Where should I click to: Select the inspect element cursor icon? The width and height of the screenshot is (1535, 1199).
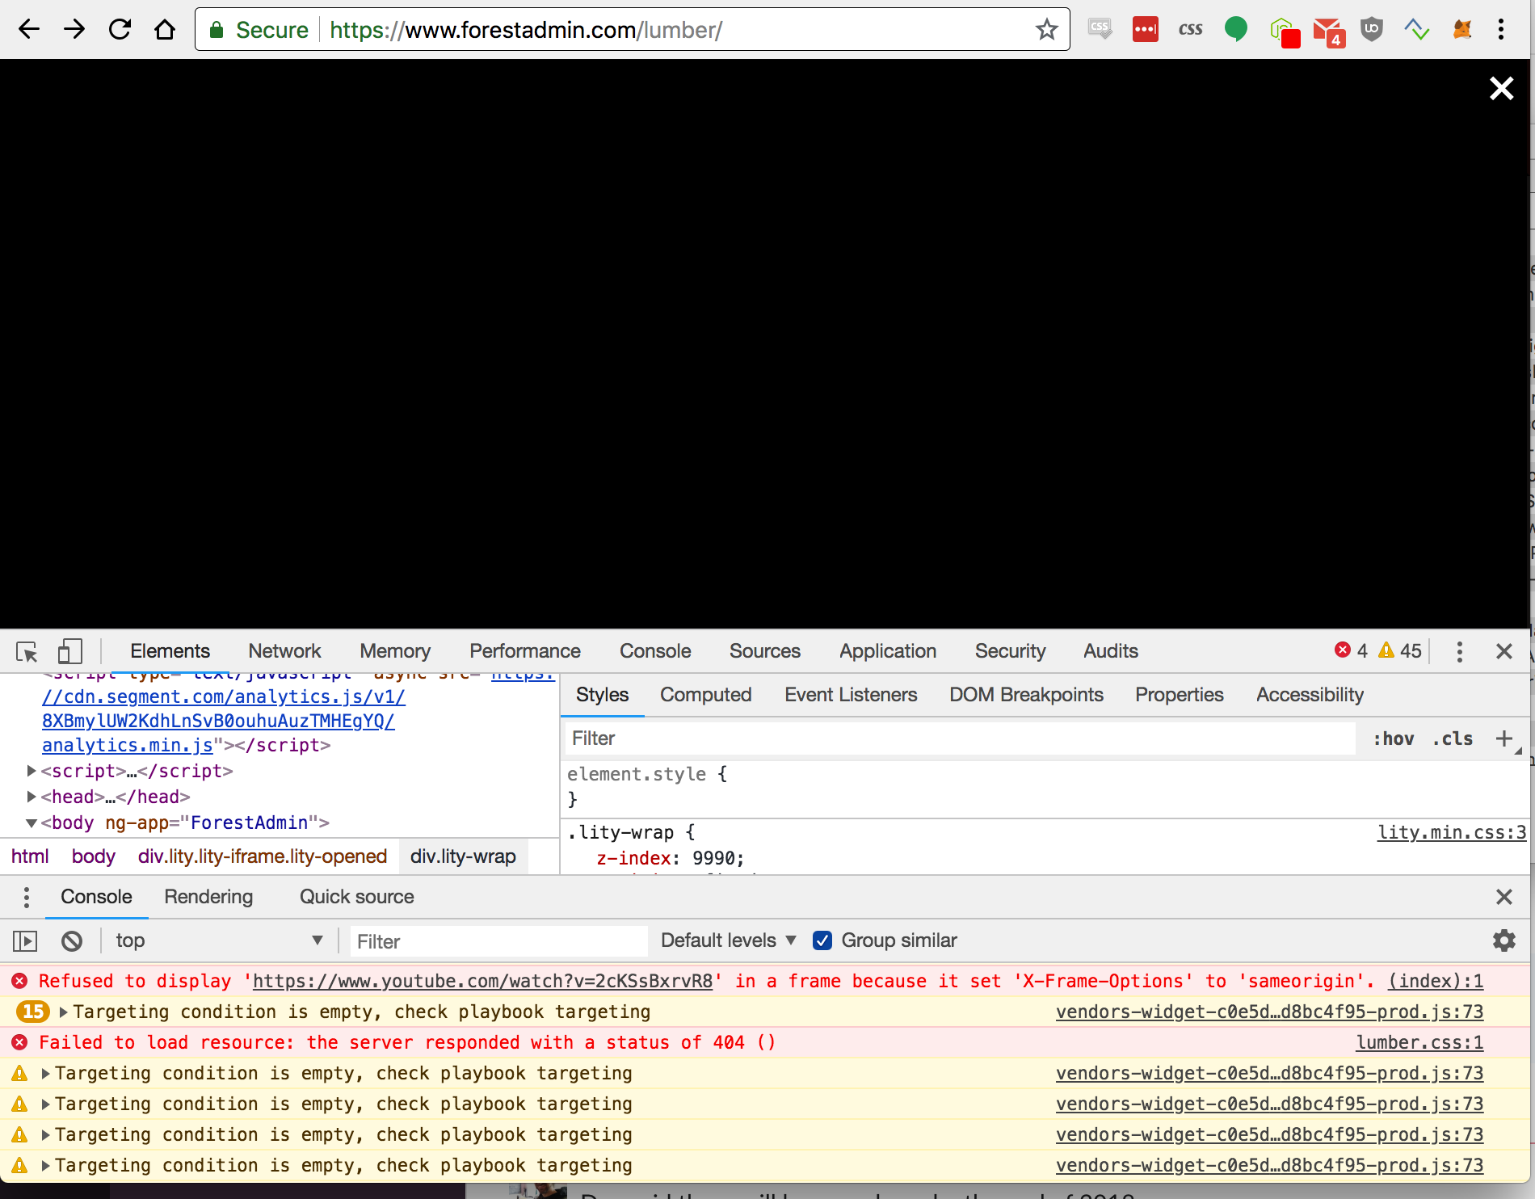point(25,651)
